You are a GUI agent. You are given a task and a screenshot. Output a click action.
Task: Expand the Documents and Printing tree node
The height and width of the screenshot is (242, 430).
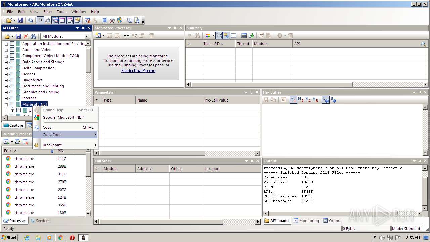pyautogui.click(x=6, y=86)
